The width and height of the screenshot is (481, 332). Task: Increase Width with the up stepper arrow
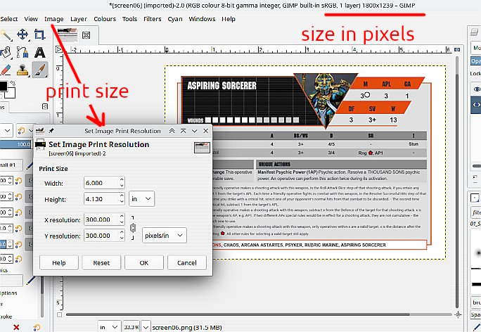pyautogui.click(x=122, y=179)
